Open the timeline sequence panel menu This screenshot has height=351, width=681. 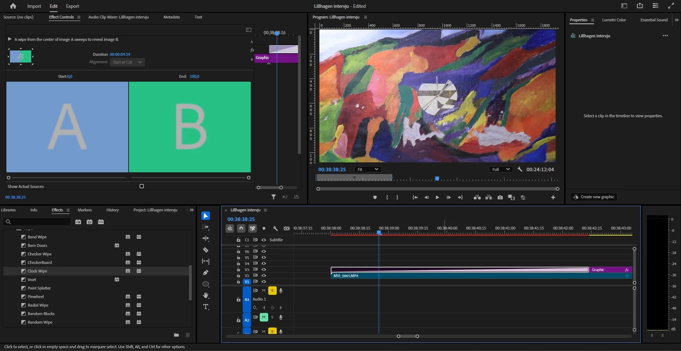pyautogui.click(x=265, y=210)
